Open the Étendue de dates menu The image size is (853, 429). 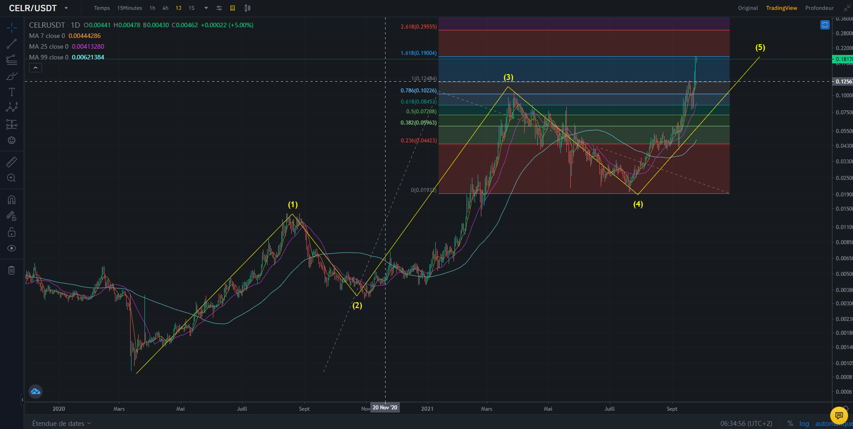pos(61,423)
